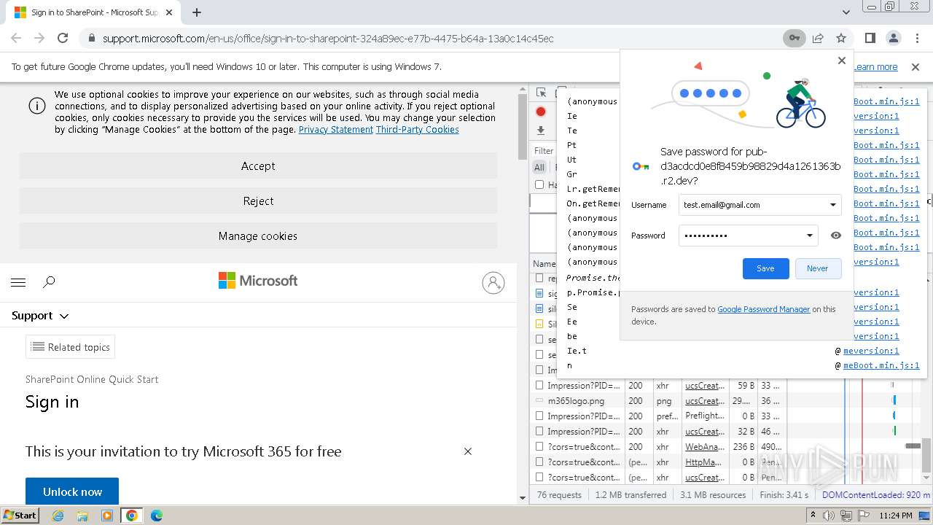Image resolution: width=933 pixels, height=525 pixels.
Task: Click the 76 requests status text
Action: click(559, 494)
